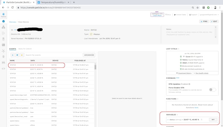The width and height of the screenshot is (223, 127).
Task: Select the spark/device/diagnostics event row
Action: tap(52, 99)
